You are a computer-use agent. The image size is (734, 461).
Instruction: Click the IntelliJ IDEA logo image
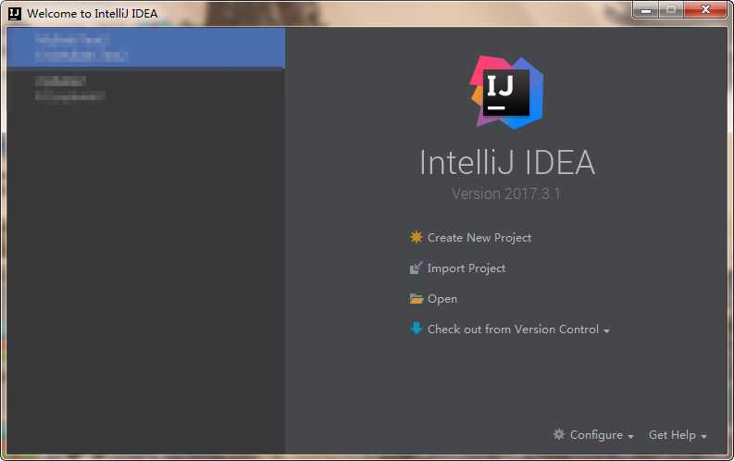(506, 93)
